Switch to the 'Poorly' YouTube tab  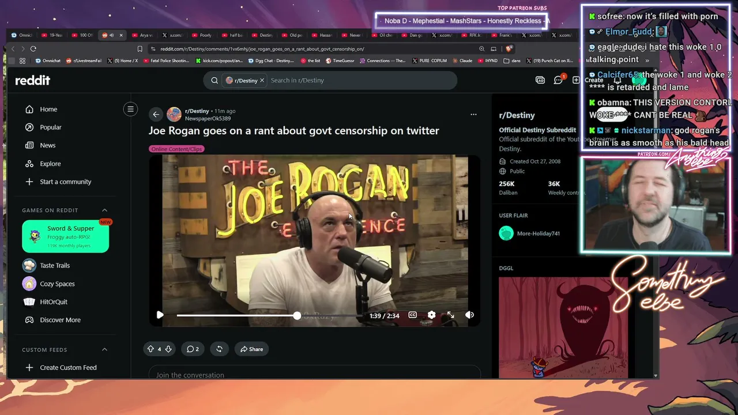[202, 35]
